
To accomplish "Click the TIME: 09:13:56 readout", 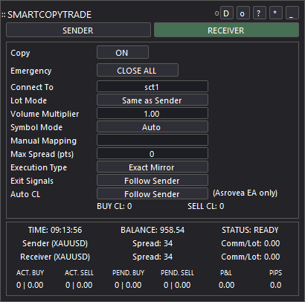I will tap(55, 230).
